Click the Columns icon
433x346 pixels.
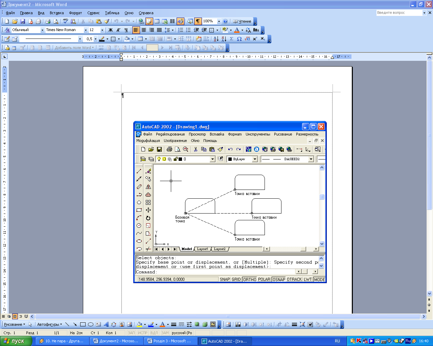172,21
